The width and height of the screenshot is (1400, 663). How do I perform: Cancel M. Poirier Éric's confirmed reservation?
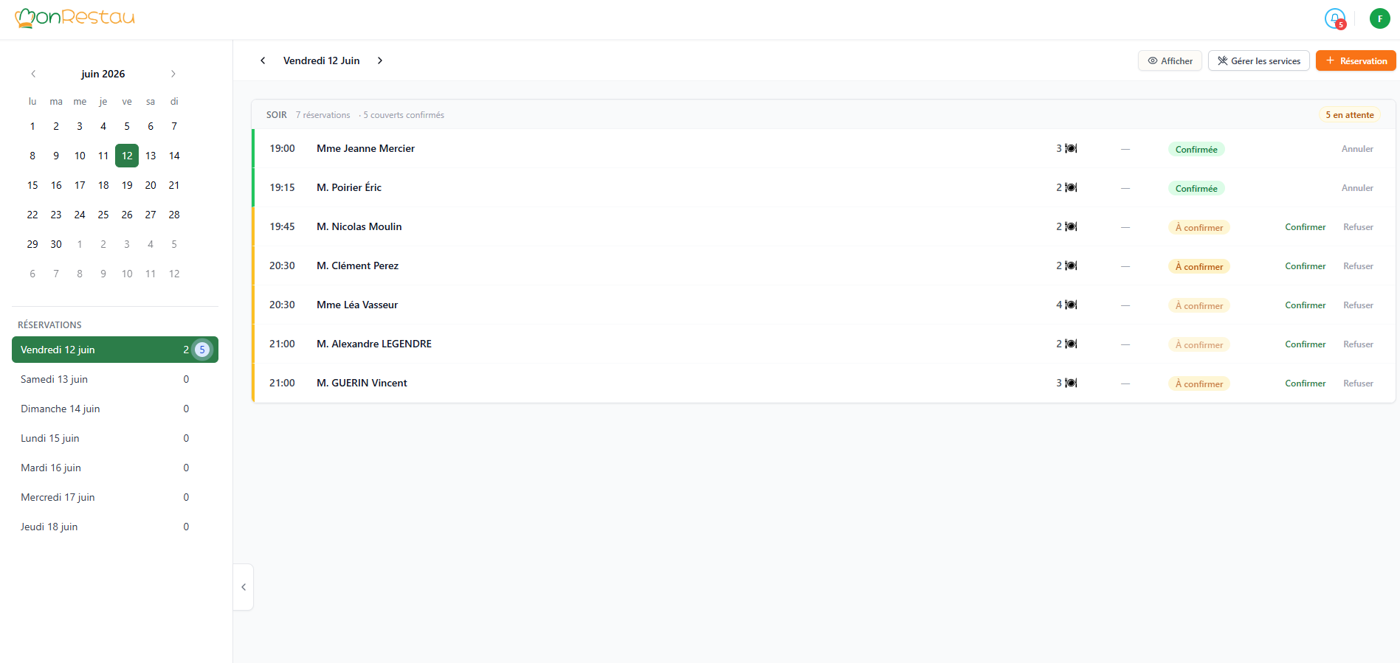pyautogui.click(x=1357, y=188)
